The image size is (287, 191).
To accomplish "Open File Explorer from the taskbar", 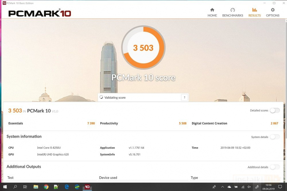I will click(36, 187).
